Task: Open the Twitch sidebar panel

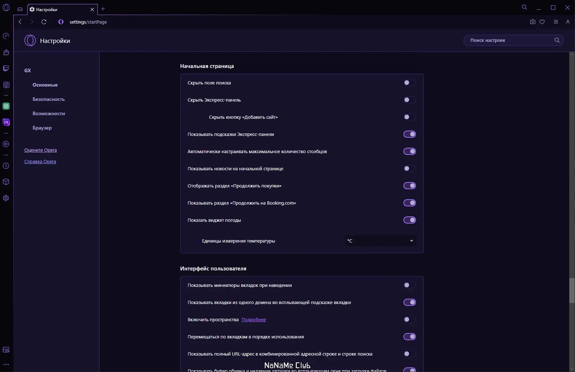Action: 6,68
